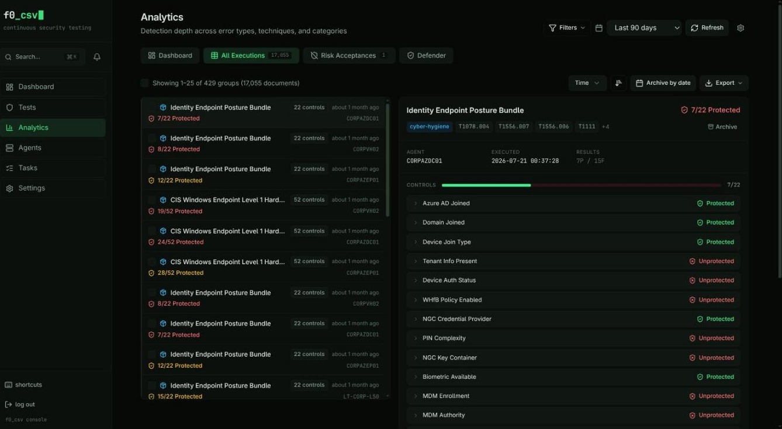782x429 pixels.
Task: Click the Analytics chart icon in sidebar
Action: click(9, 127)
